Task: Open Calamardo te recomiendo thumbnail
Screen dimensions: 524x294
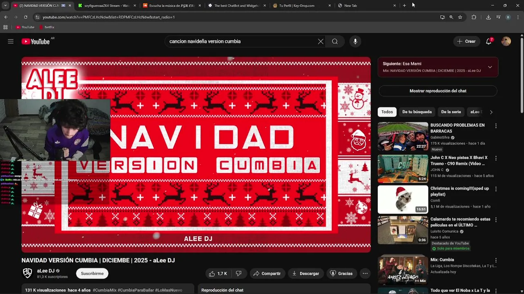Action: point(403,230)
